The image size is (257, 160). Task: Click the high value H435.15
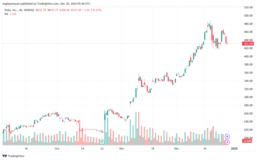pyautogui.click(x=53, y=10)
